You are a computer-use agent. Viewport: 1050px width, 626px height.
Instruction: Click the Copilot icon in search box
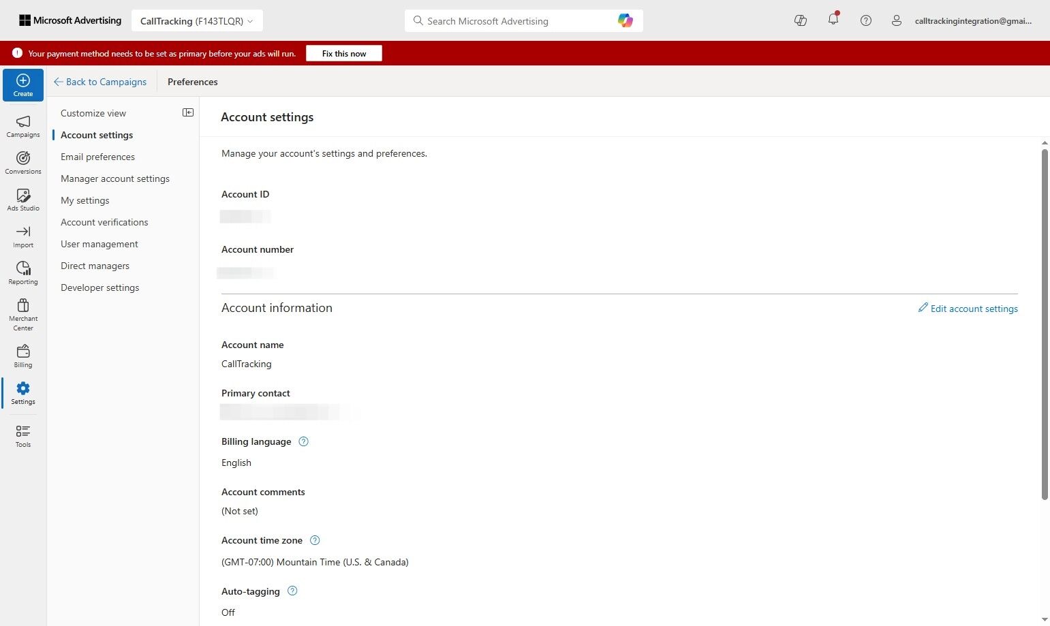pos(625,20)
